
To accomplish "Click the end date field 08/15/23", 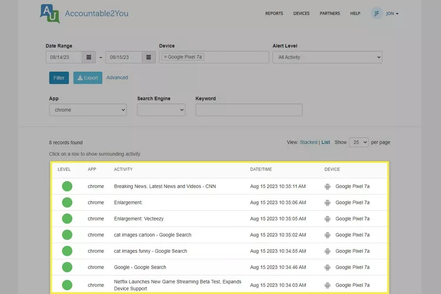I will click(124, 57).
